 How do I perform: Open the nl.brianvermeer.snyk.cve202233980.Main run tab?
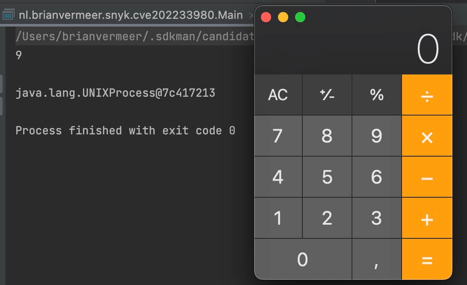pyautogui.click(x=130, y=15)
